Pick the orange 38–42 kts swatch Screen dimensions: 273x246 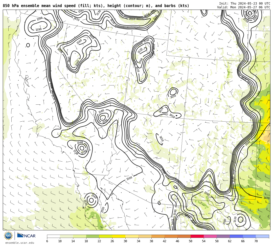click(158, 236)
